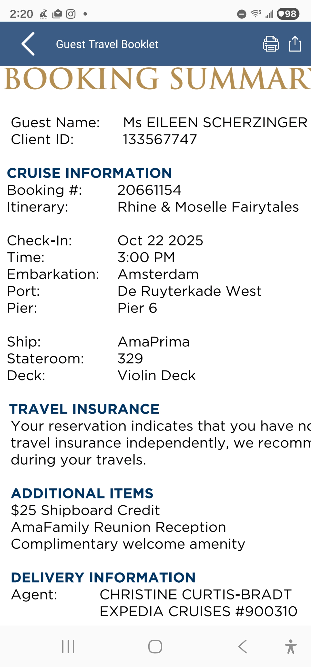The image size is (311, 667).
Task: Tap the share icon in header
Action: click(295, 44)
